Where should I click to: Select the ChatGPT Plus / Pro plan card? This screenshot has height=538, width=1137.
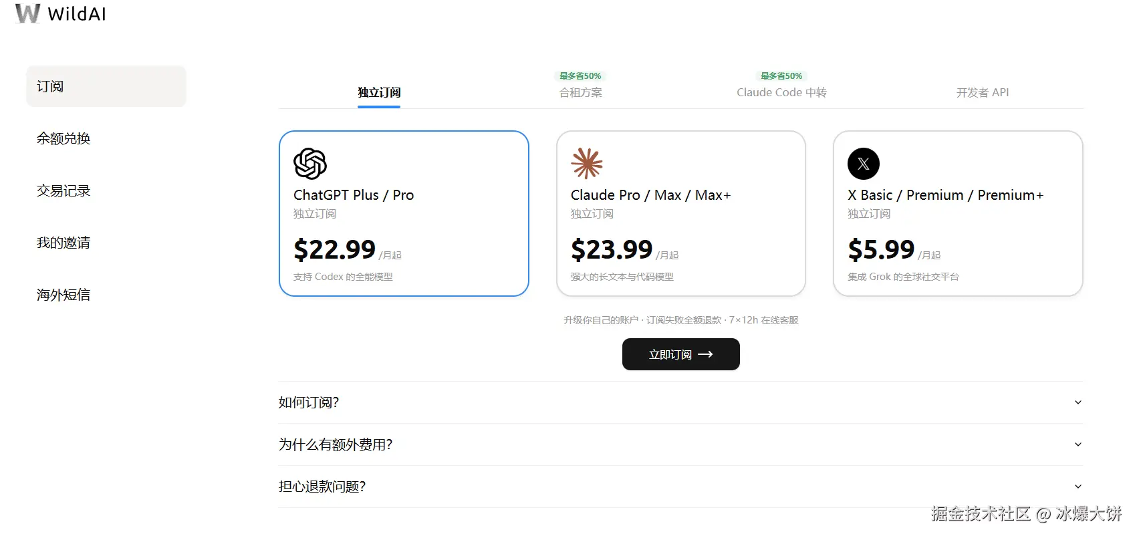point(404,213)
